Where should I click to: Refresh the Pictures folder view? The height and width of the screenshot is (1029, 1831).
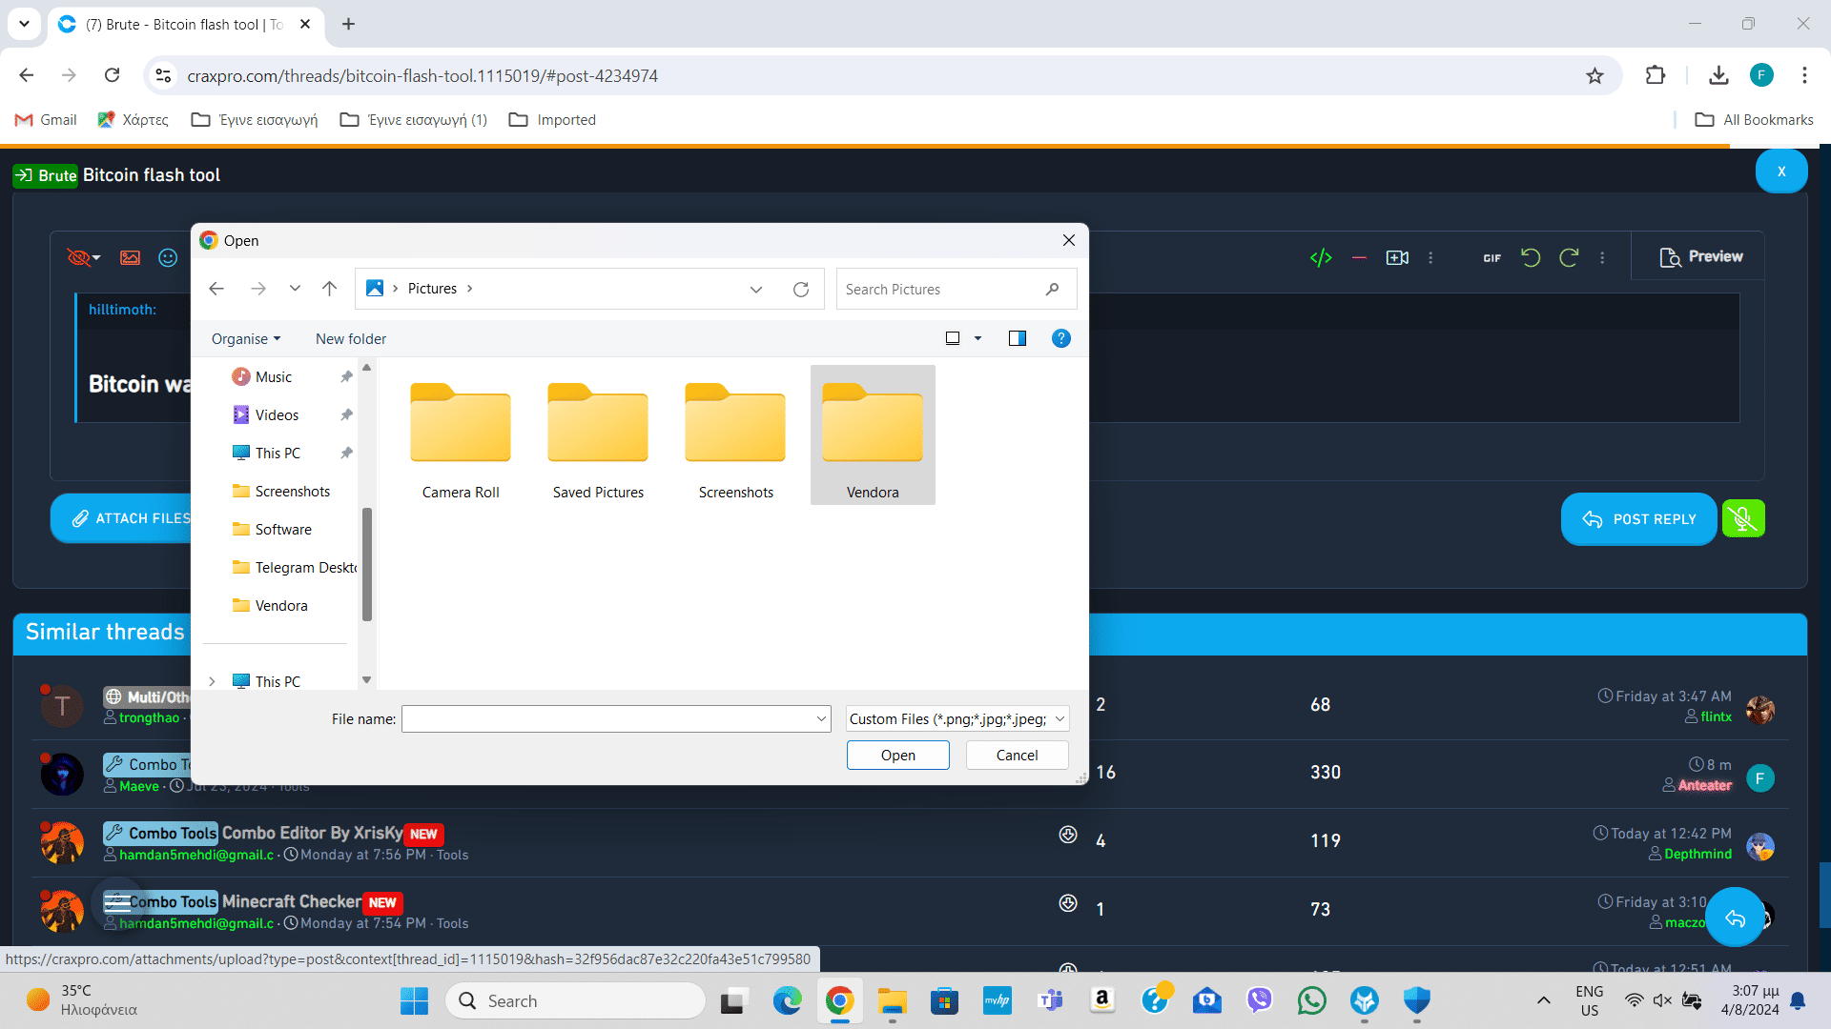tap(802, 289)
